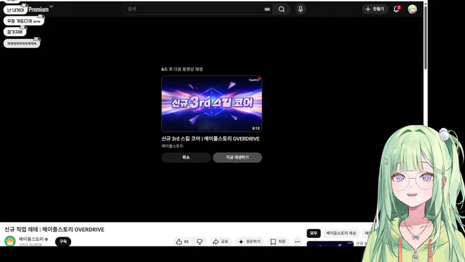
Task: Click the search magnifier button
Action: 282,9
